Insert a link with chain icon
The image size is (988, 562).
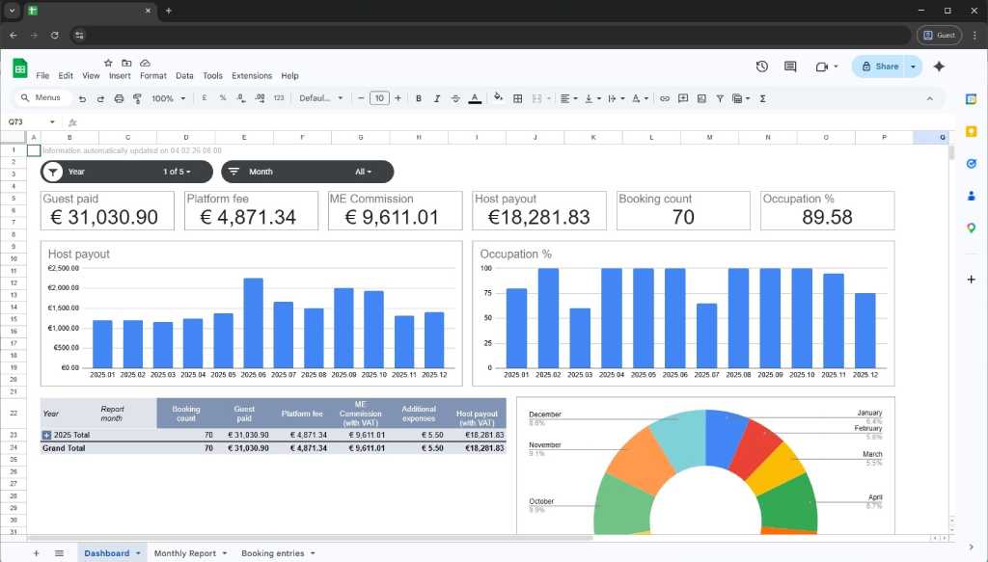click(664, 98)
